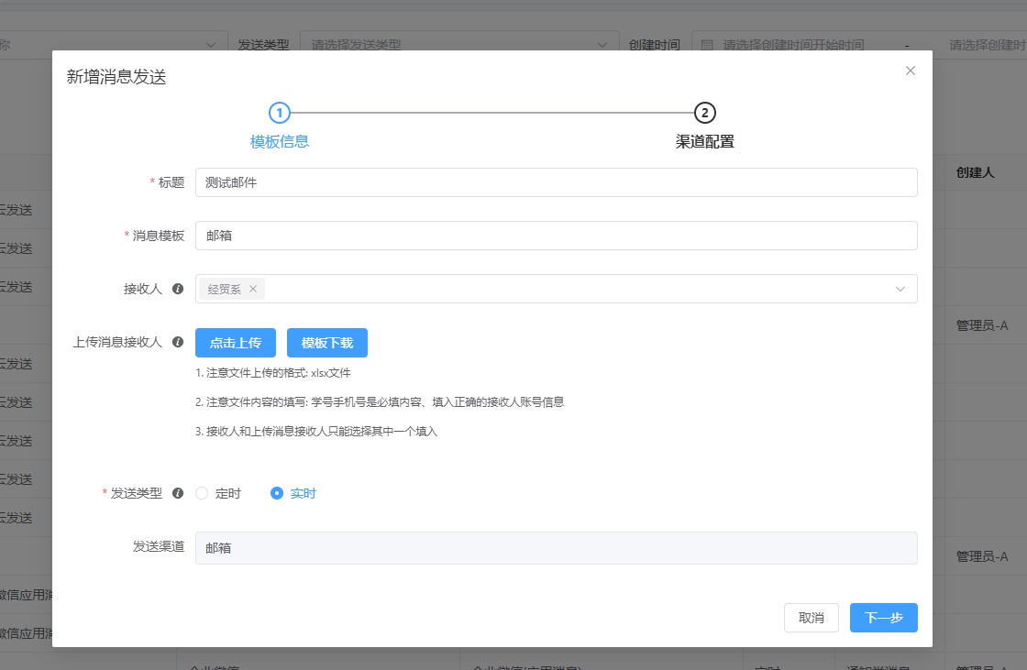Click 取消 to cancel the dialog
Viewport: 1027px width, 670px height.
pos(811,618)
